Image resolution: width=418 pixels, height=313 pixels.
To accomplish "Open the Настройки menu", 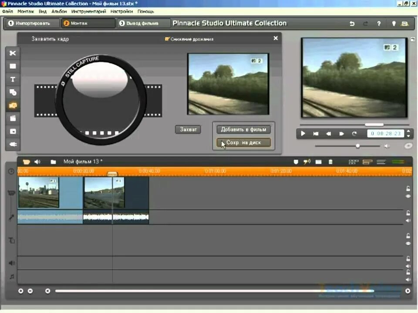I will pyautogui.click(x=121, y=11).
